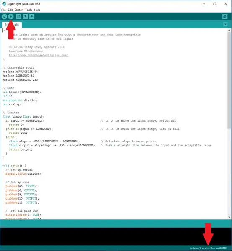Click the editor scrollbar up arrow
Viewport: 232px width, 251px height.
pos(229,30)
